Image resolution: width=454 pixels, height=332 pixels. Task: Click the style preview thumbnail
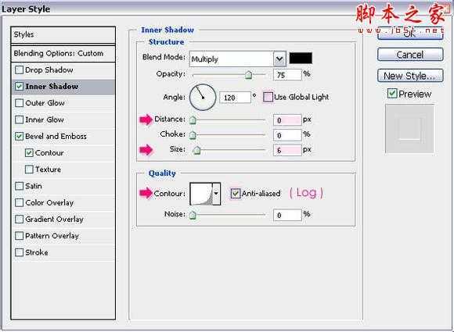[x=409, y=129]
